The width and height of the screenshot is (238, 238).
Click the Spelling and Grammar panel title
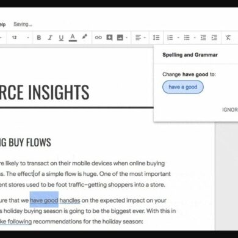coord(190,55)
